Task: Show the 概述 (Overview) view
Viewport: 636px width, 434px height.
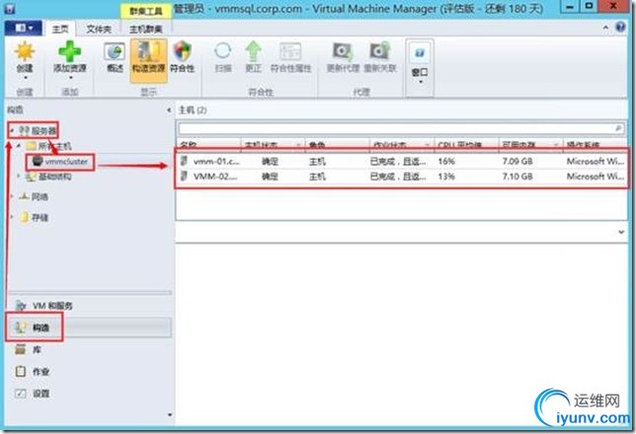Action: (115, 58)
